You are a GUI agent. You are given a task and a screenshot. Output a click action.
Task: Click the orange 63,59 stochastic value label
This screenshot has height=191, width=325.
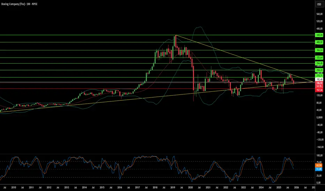click(x=319, y=165)
